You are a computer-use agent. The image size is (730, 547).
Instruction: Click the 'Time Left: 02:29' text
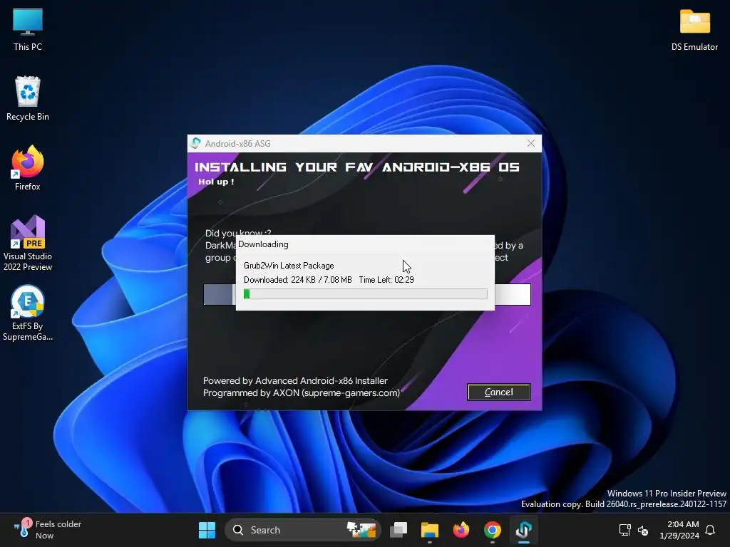[x=386, y=279]
